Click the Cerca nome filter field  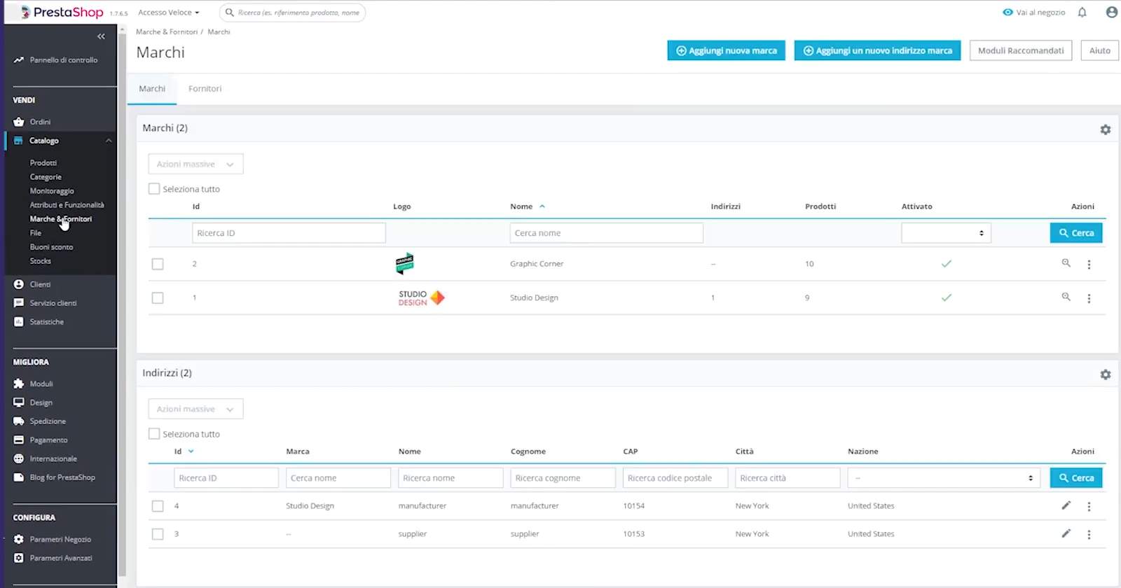click(x=606, y=233)
